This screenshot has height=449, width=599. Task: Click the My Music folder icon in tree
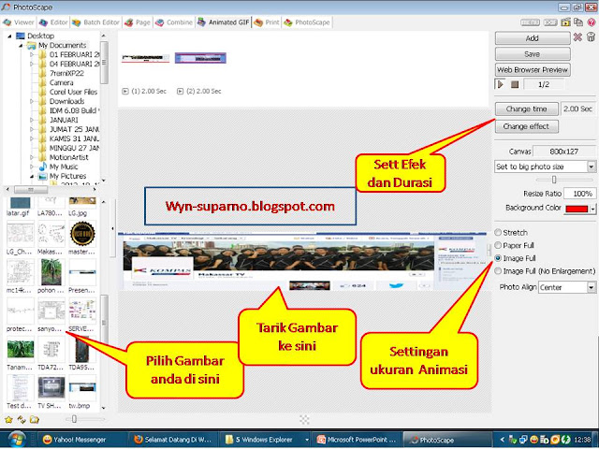43,167
